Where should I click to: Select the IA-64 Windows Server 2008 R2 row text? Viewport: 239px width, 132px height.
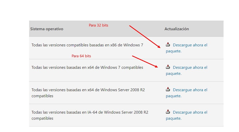[x=90, y=115]
